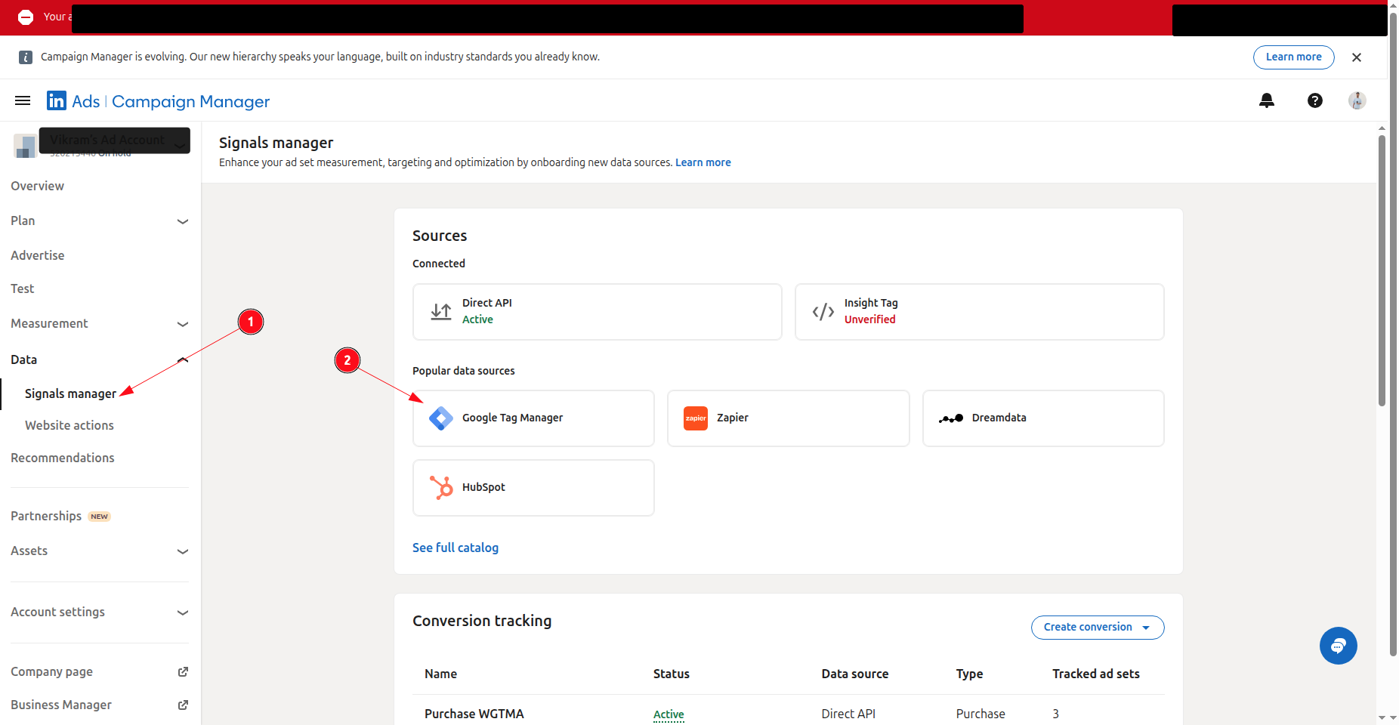Open See full catalog link
Image resolution: width=1399 pixels, height=725 pixels.
click(x=456, y=548)
